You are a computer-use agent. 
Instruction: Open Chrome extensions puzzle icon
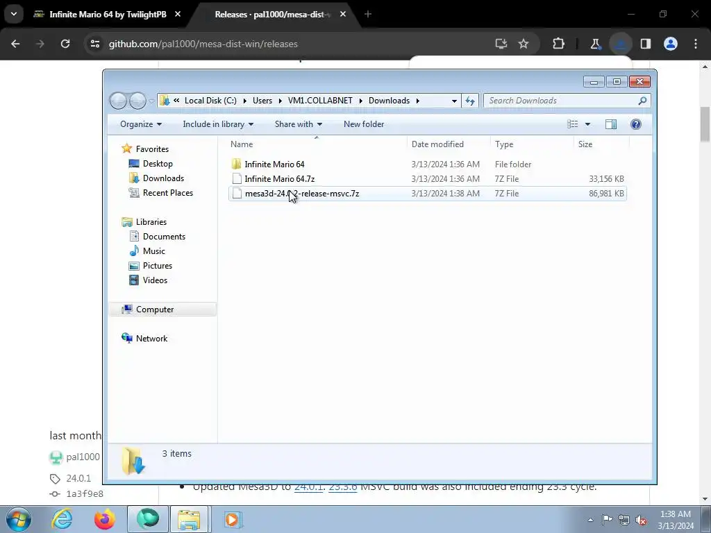point(559,44)
